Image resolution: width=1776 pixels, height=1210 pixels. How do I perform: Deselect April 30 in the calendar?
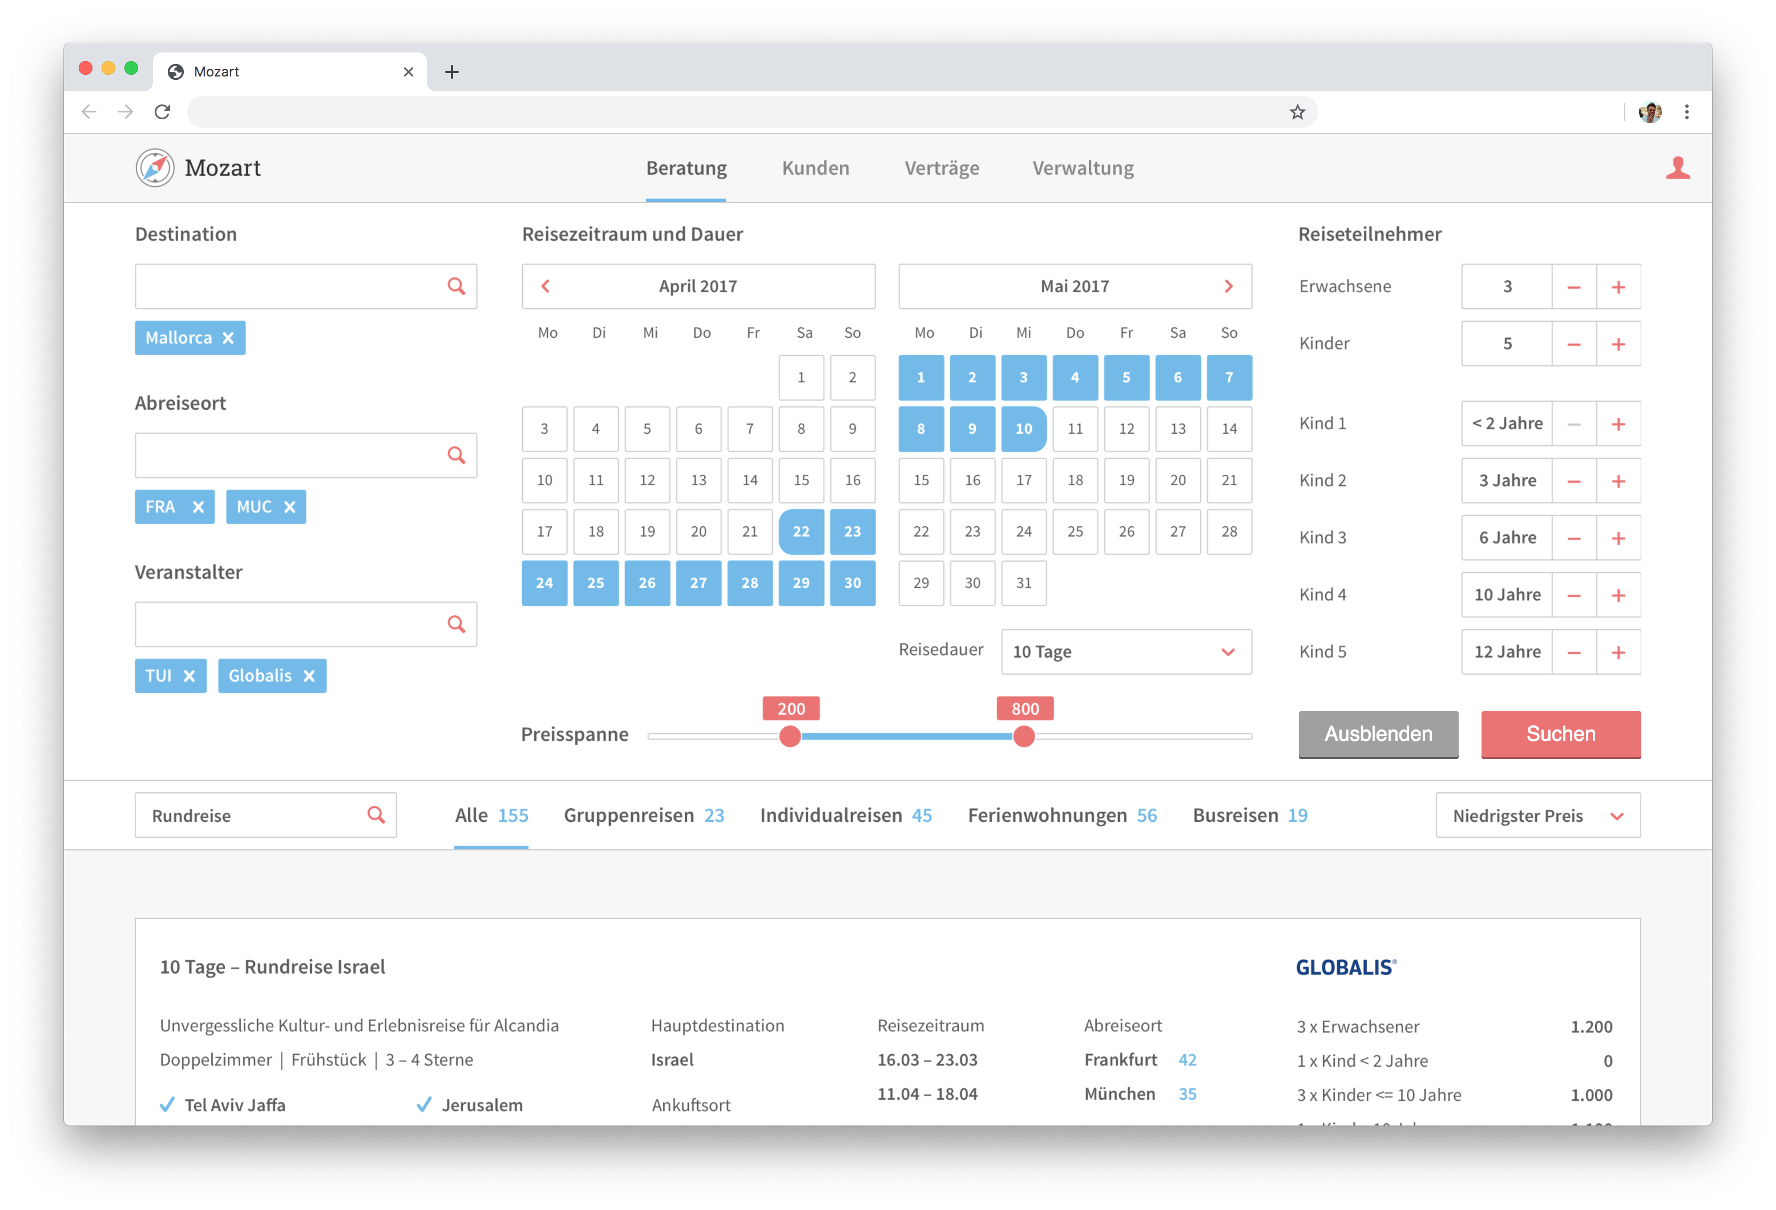point(853,583)
